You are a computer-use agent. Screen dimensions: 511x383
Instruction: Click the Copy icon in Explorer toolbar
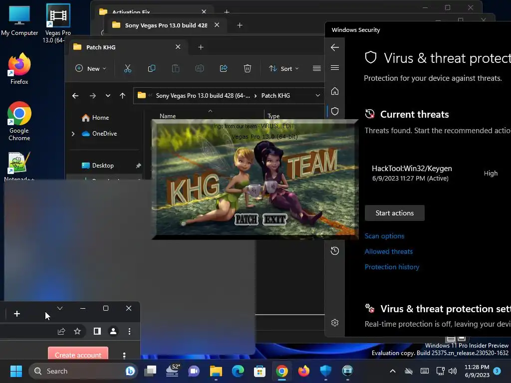pyautogui.click(x=152, y=68)
